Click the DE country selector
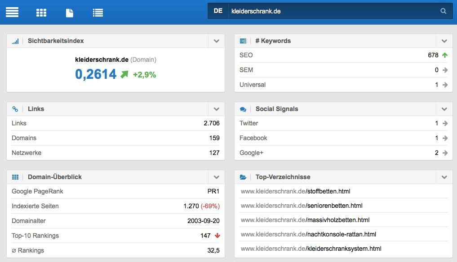This screenshot has width=457, height=262. point(218,11)
